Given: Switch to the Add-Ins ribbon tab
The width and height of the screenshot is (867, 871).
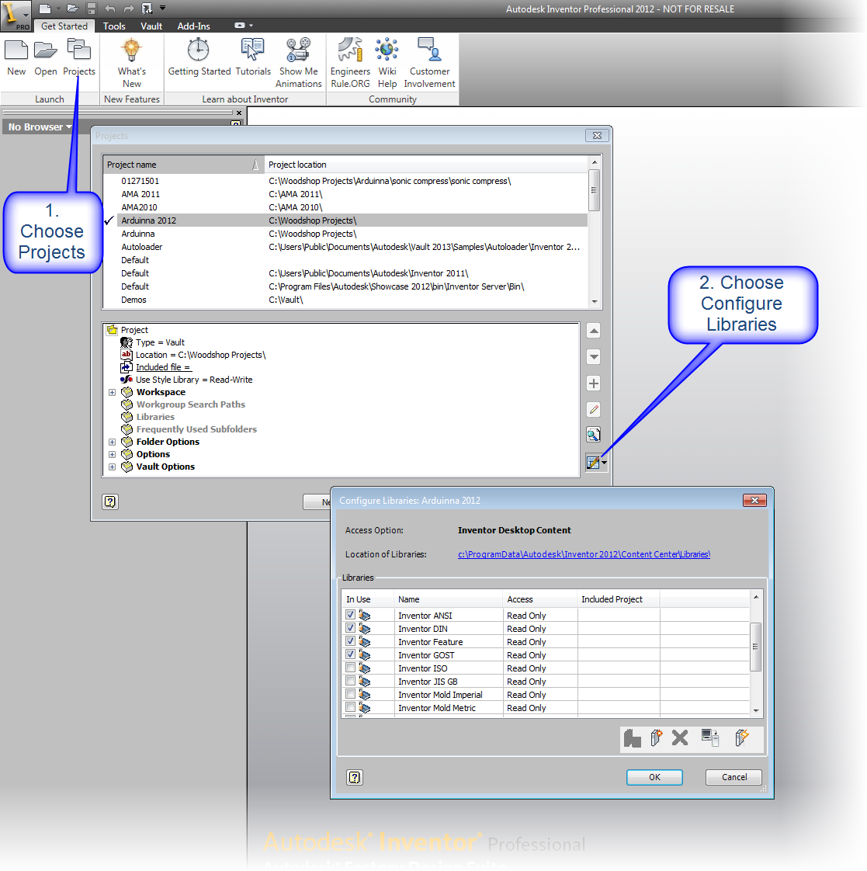Looking at the screenshot, I should coord(194,26).
